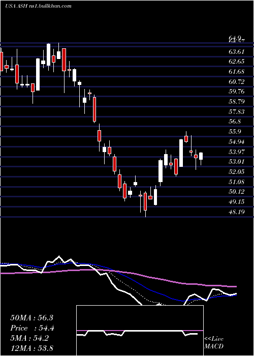Click the 54.94 price axis label
Screen dimensions: 254x356
(237, 142)
